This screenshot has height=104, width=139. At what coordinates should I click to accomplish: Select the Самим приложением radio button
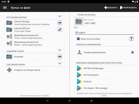point(132,52)
